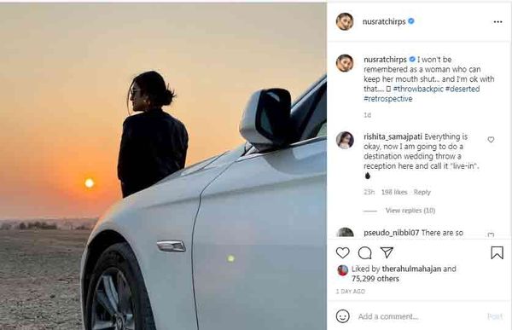Open more options three-dot menu

(x=497, y=22)
